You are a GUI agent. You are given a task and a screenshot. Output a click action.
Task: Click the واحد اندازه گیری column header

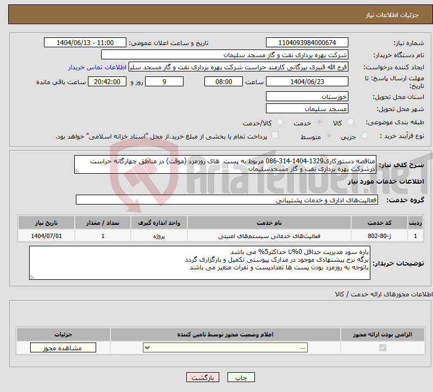(159, 223)
